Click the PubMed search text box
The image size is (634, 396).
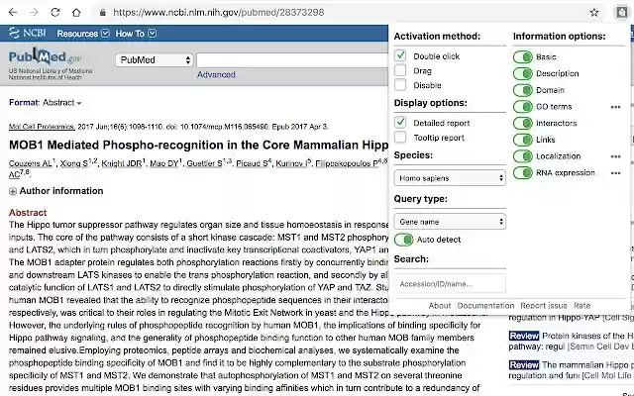pyautogui.click(x=293, y=60)
